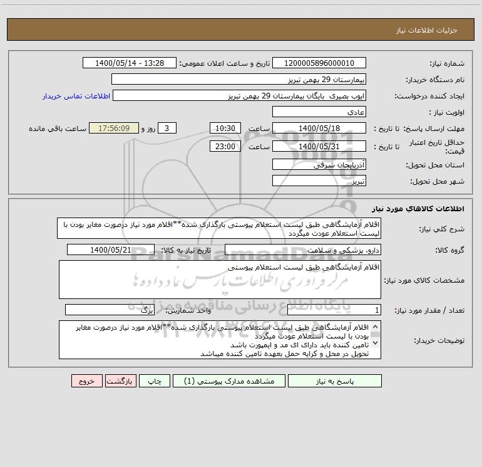
Task: Click the جزئیات اطلاعات نیاز header title
Action: tap(427, 30)
